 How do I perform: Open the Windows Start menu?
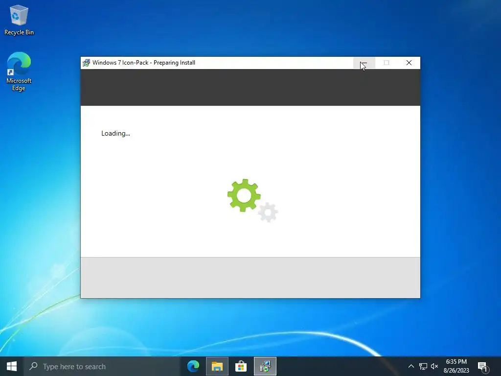coord(12,366)
